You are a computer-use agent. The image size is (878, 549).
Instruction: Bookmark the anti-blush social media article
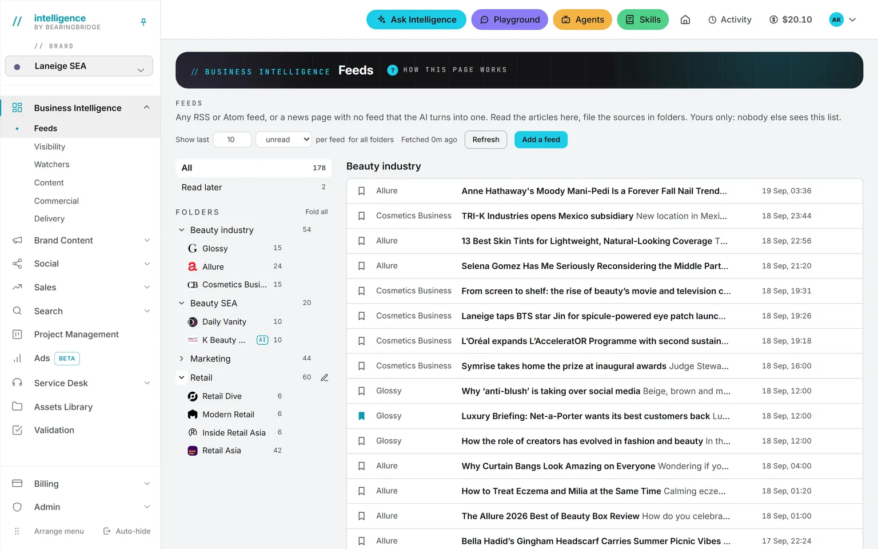click(361, 391)
